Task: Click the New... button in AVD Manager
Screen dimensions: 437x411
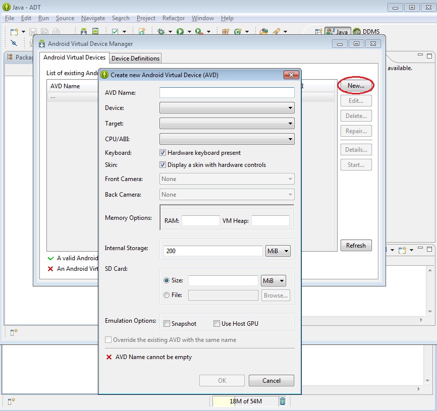Action: (x=356, y=86)
